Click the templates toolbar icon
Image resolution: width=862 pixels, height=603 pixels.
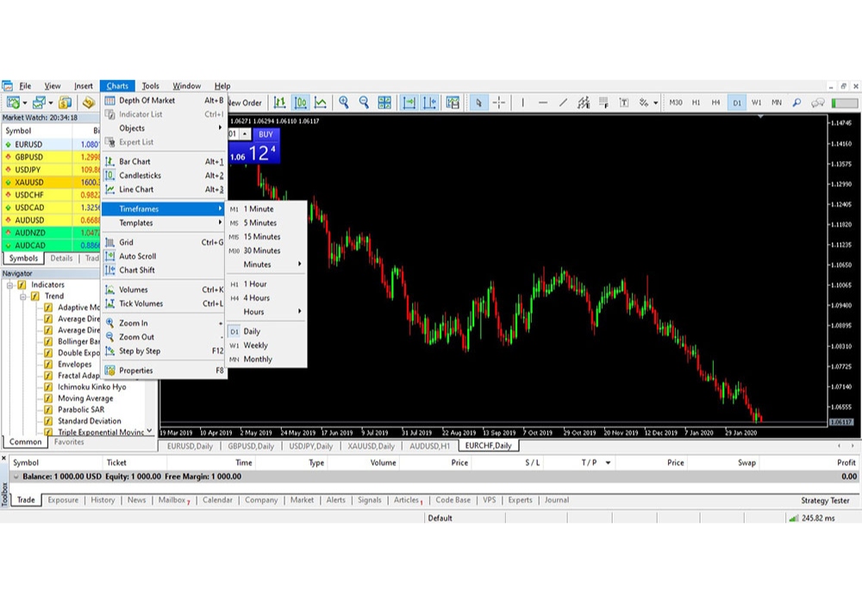pos(453,103)
